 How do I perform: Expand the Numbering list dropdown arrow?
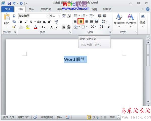point(87,16)
